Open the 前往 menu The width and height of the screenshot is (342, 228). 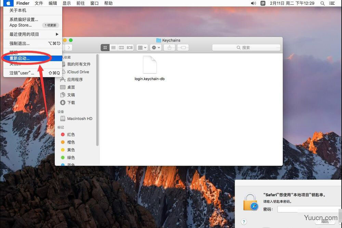click(x=80, y=3)
